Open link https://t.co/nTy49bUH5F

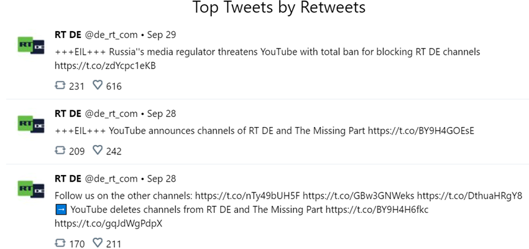[247, 195]
